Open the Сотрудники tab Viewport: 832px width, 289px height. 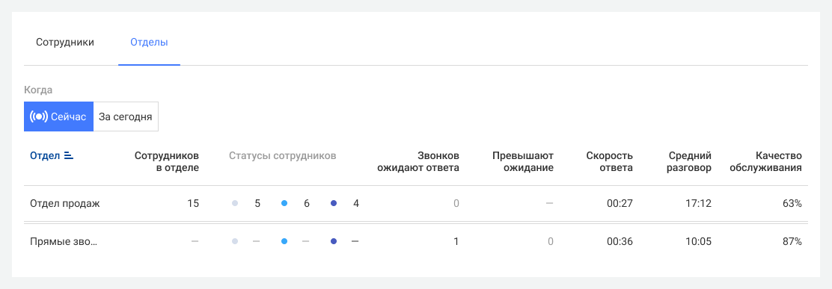pyautogui.click(x=65, y=43)
